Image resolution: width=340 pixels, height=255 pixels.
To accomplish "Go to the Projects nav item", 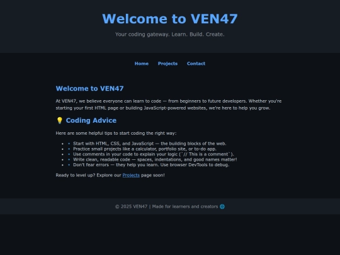I will click(167, 64).
